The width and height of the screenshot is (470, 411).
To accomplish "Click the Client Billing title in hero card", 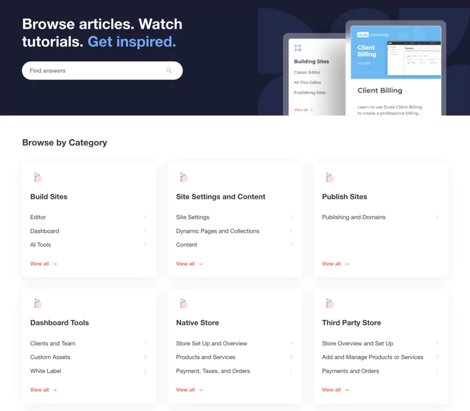I will tap(380, 91).
